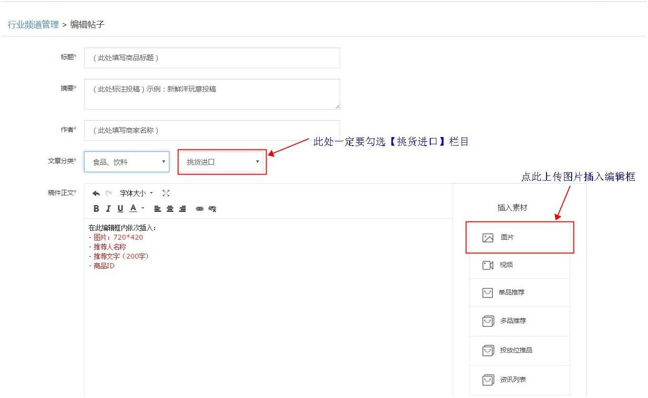
Task: Insert 资讯列表 into the post
Action: [x=519, y=380]
